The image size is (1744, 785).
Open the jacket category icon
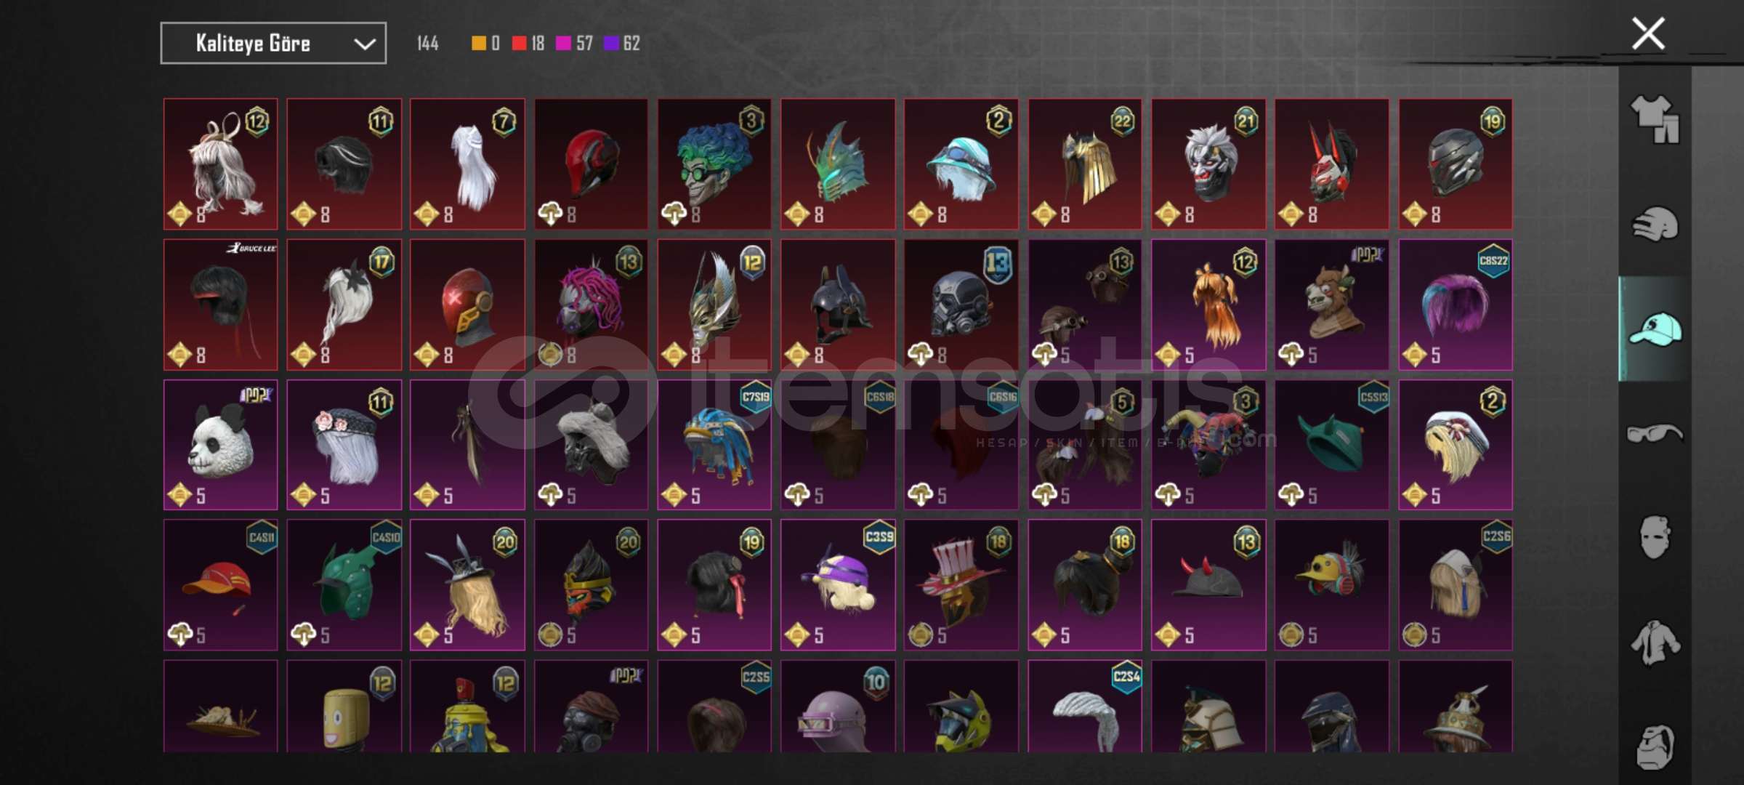point(1655,643)
